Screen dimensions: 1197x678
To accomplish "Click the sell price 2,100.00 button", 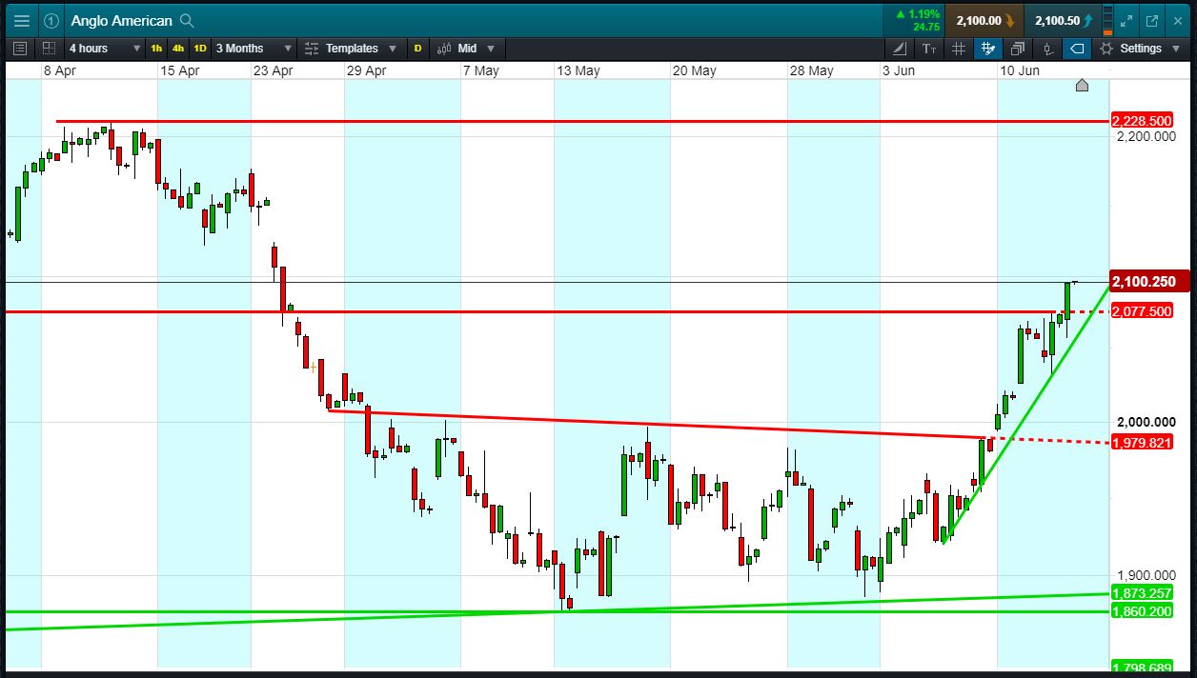I will pos(984,20).
